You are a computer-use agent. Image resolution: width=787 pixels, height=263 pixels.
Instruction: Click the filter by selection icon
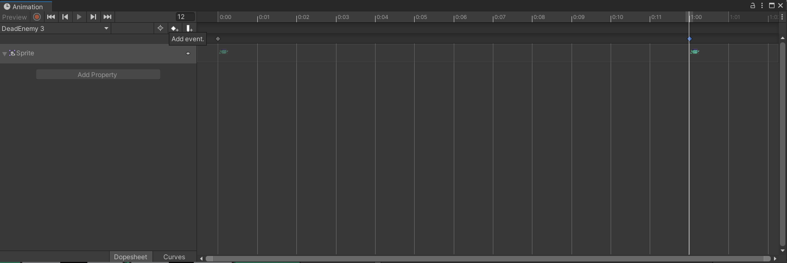pyautogui.click(x=160, y=28)
